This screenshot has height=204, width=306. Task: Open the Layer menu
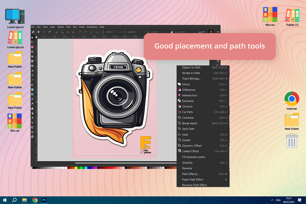coord(52,27)
